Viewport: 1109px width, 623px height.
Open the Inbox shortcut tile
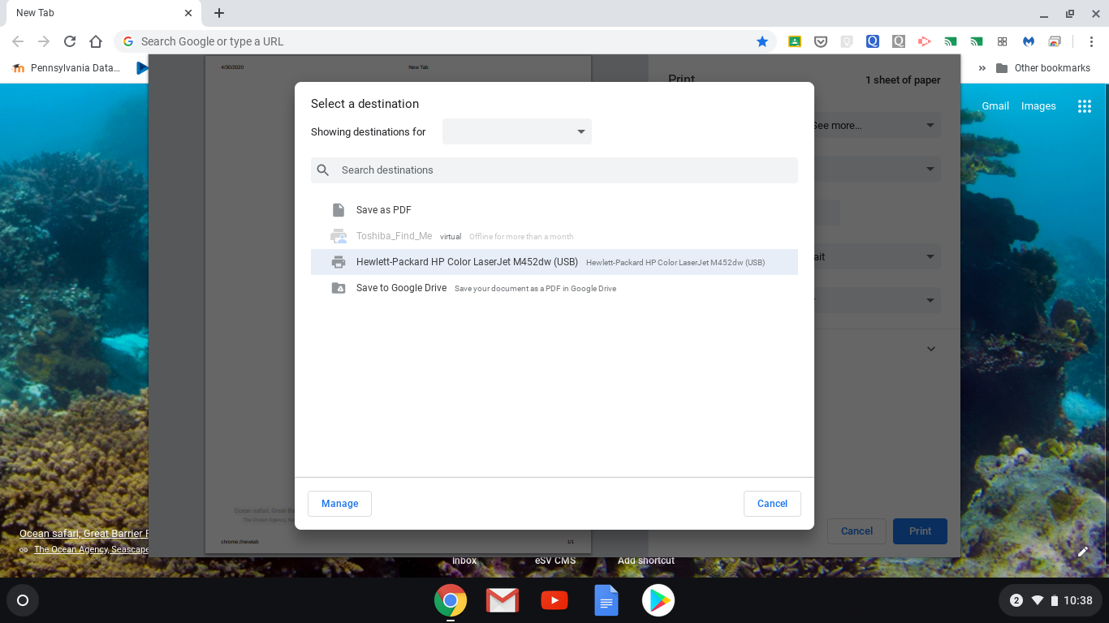pyautogui.click(x=464, y=561)
